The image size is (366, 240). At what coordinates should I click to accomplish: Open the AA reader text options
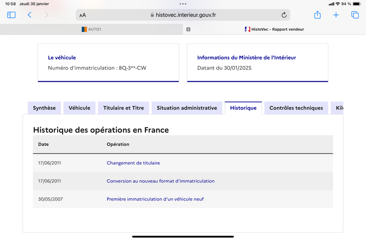(x=83, y=15)
